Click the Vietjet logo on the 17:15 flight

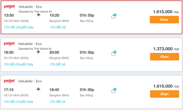coord(9,81)
